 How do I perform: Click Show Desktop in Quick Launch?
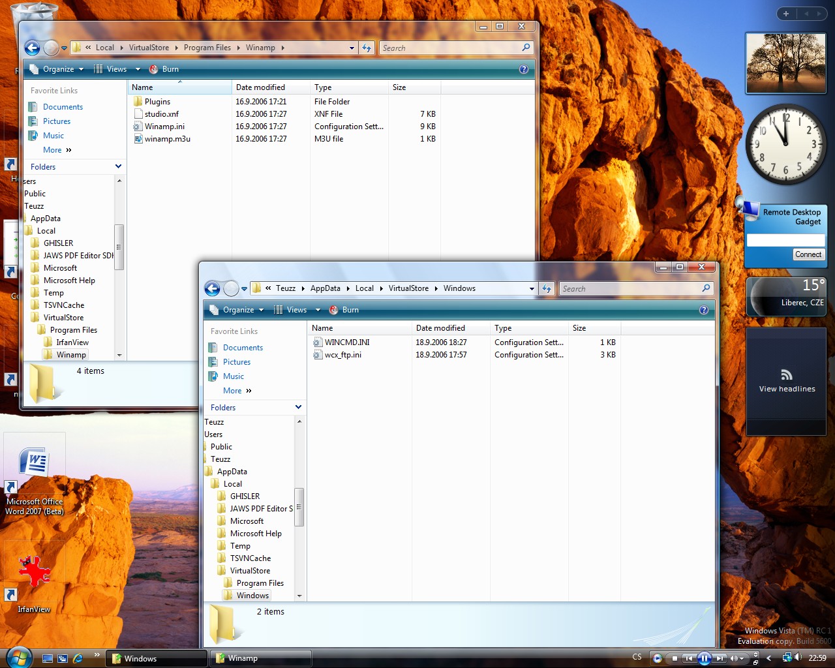tap(47, 658)
